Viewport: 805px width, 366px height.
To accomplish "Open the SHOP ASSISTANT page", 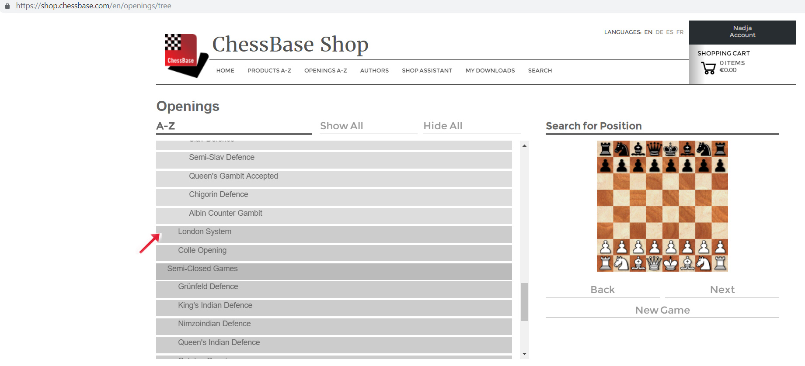I will [x=427, y=70].
